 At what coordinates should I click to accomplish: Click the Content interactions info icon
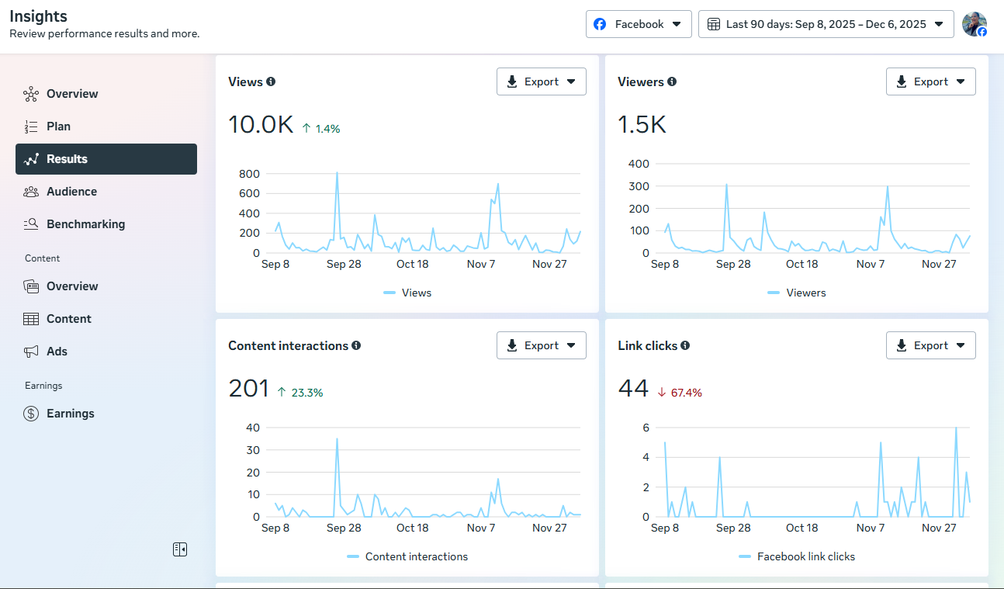point(356,345)
